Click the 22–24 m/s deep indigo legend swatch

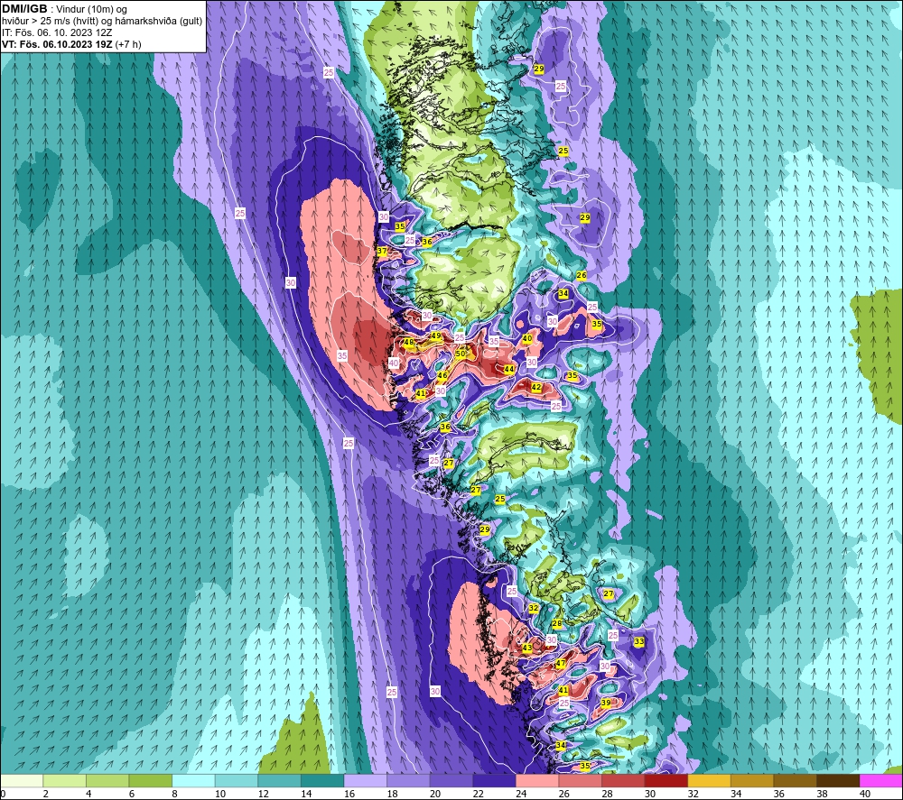point(494,780)
